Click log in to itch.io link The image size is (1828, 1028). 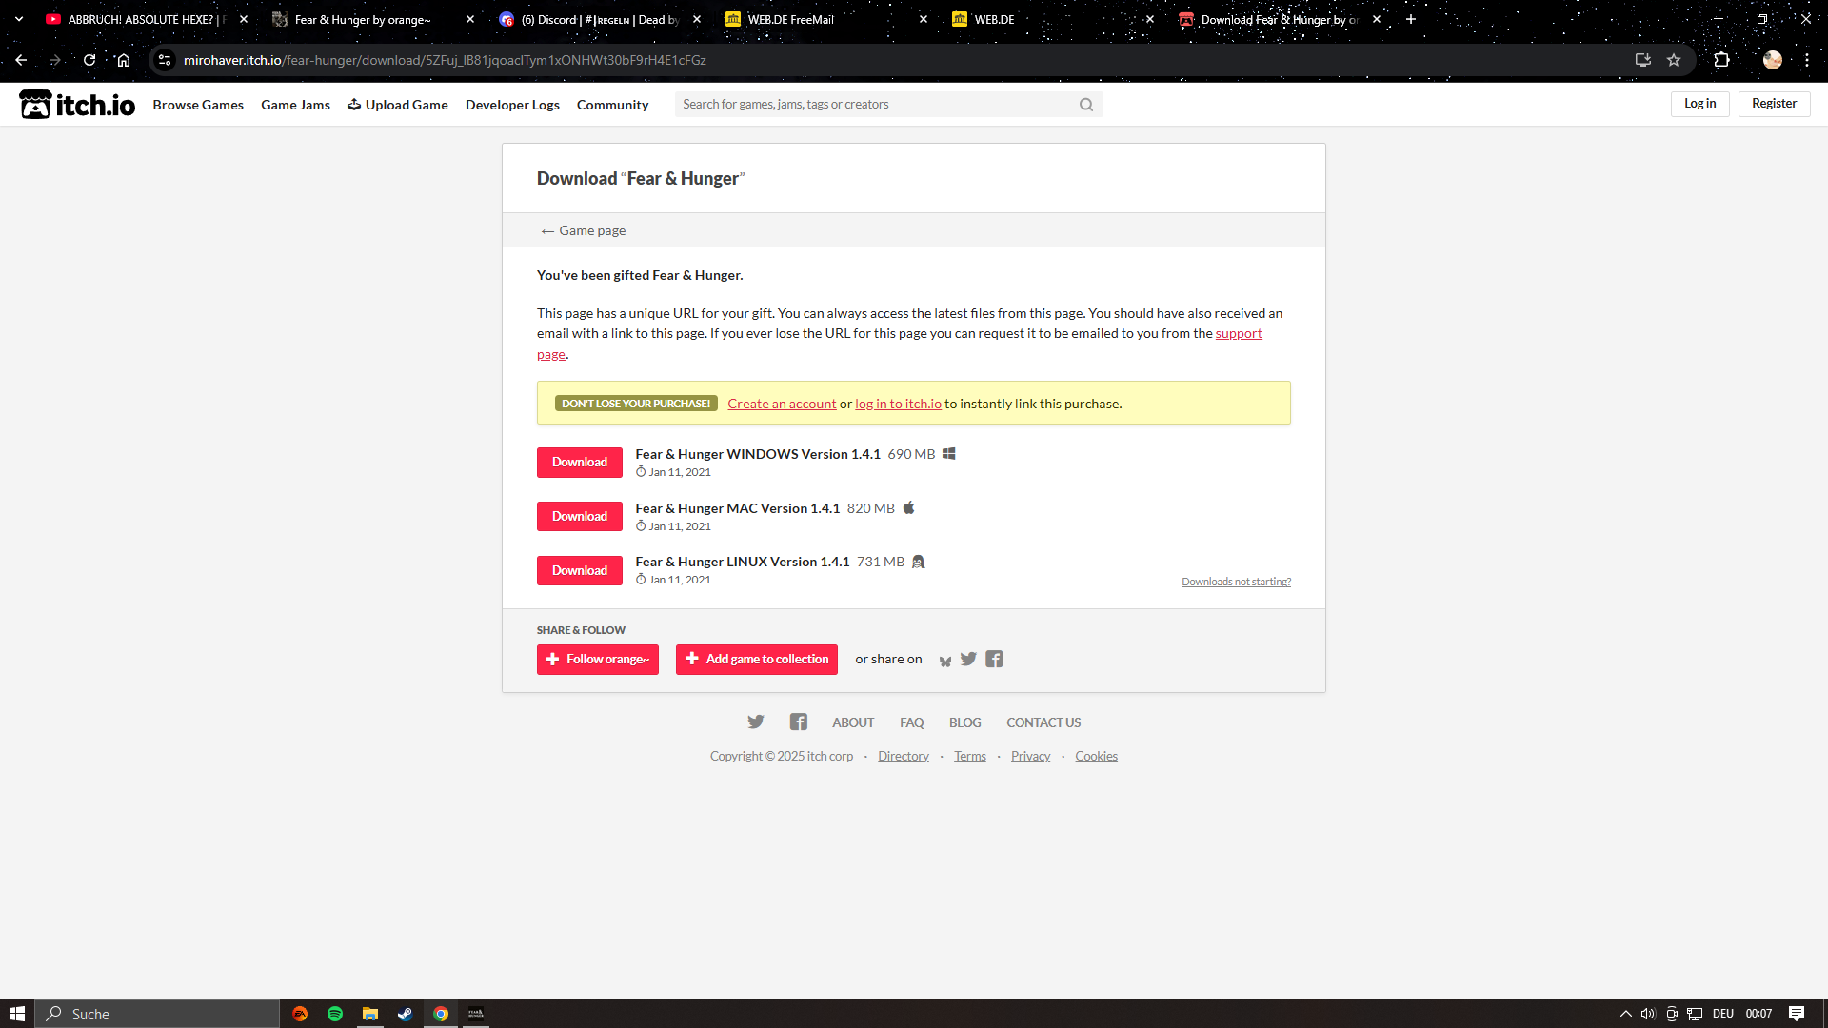click(x=898, y=404)
